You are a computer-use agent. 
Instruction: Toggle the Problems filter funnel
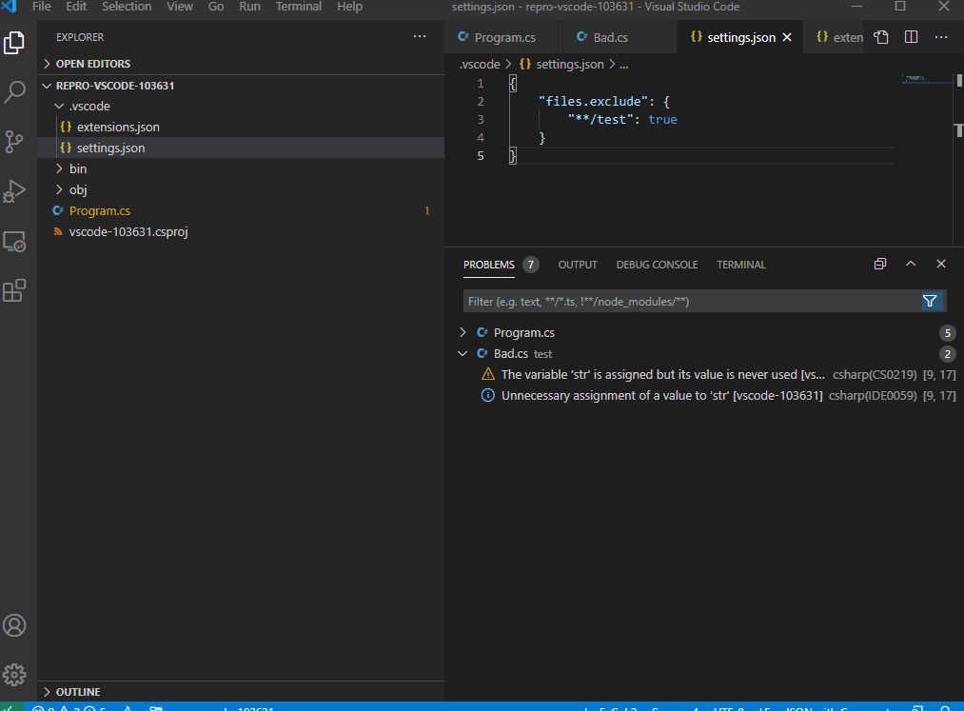click(x=930, y=301)
